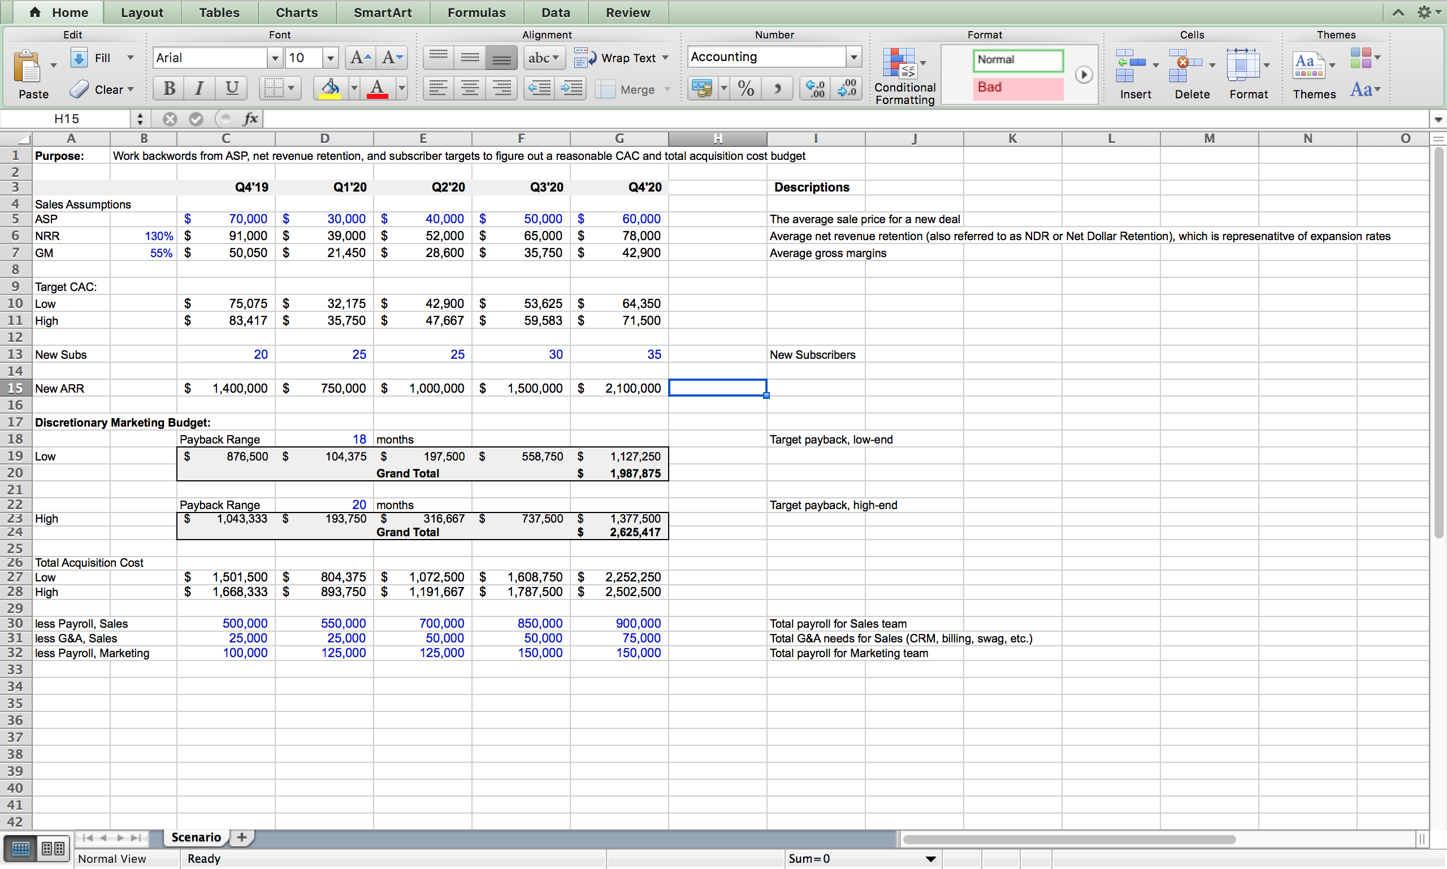Decrease the cell indent
Viewport: 1447px width, 869px height.
(540, 88)
